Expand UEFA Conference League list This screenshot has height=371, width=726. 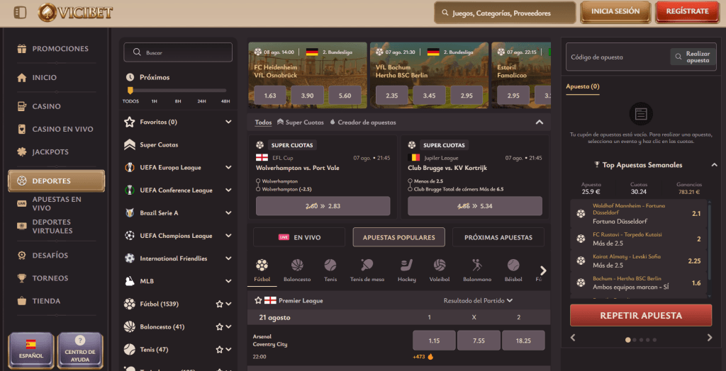tap(228, 190)
